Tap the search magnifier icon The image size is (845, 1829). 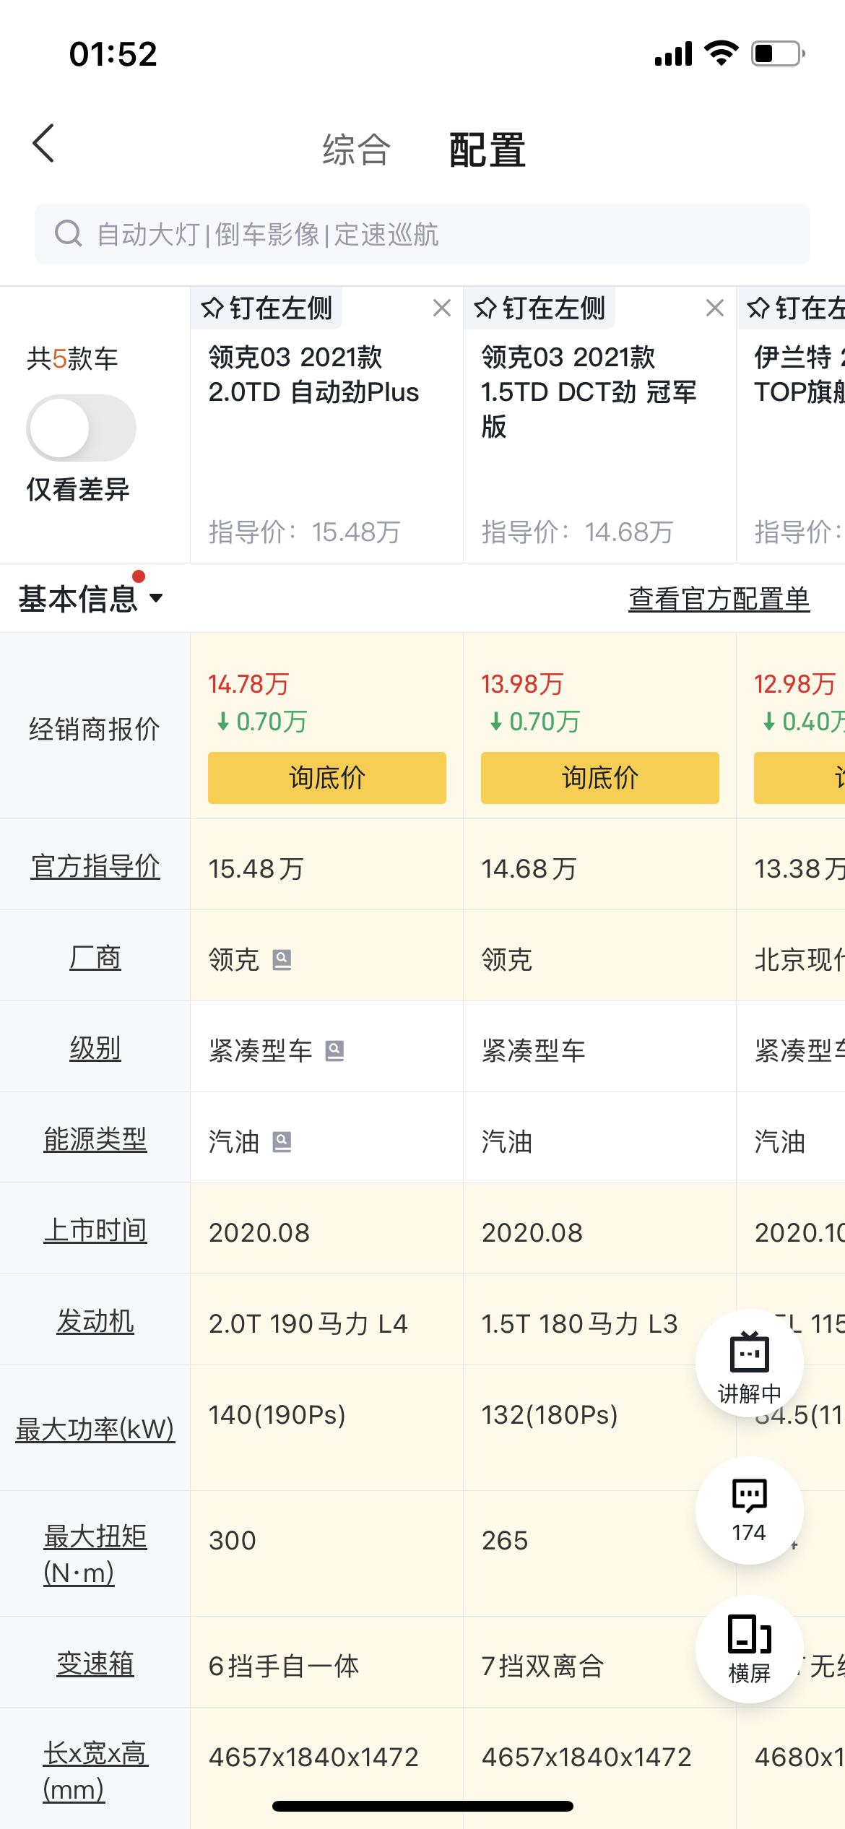click(69, 234)
